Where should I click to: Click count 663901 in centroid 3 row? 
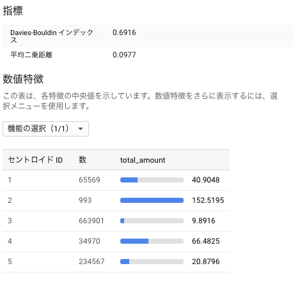click(x=91, y=221)
